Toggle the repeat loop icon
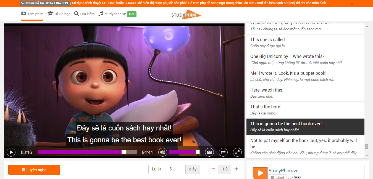This screenshot has width=373, height=179. coord(223,152)
